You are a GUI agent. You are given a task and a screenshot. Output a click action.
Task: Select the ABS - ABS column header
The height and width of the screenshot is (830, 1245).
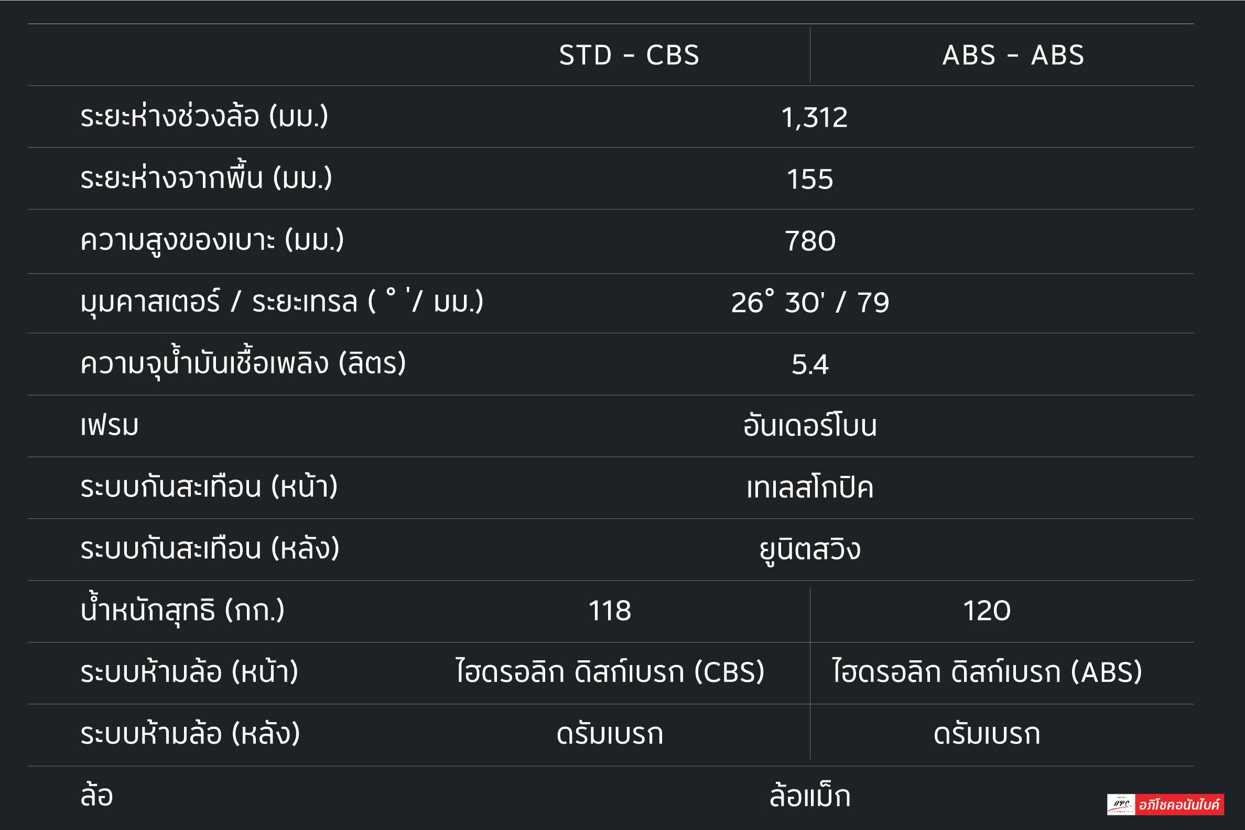(1013, 55)
